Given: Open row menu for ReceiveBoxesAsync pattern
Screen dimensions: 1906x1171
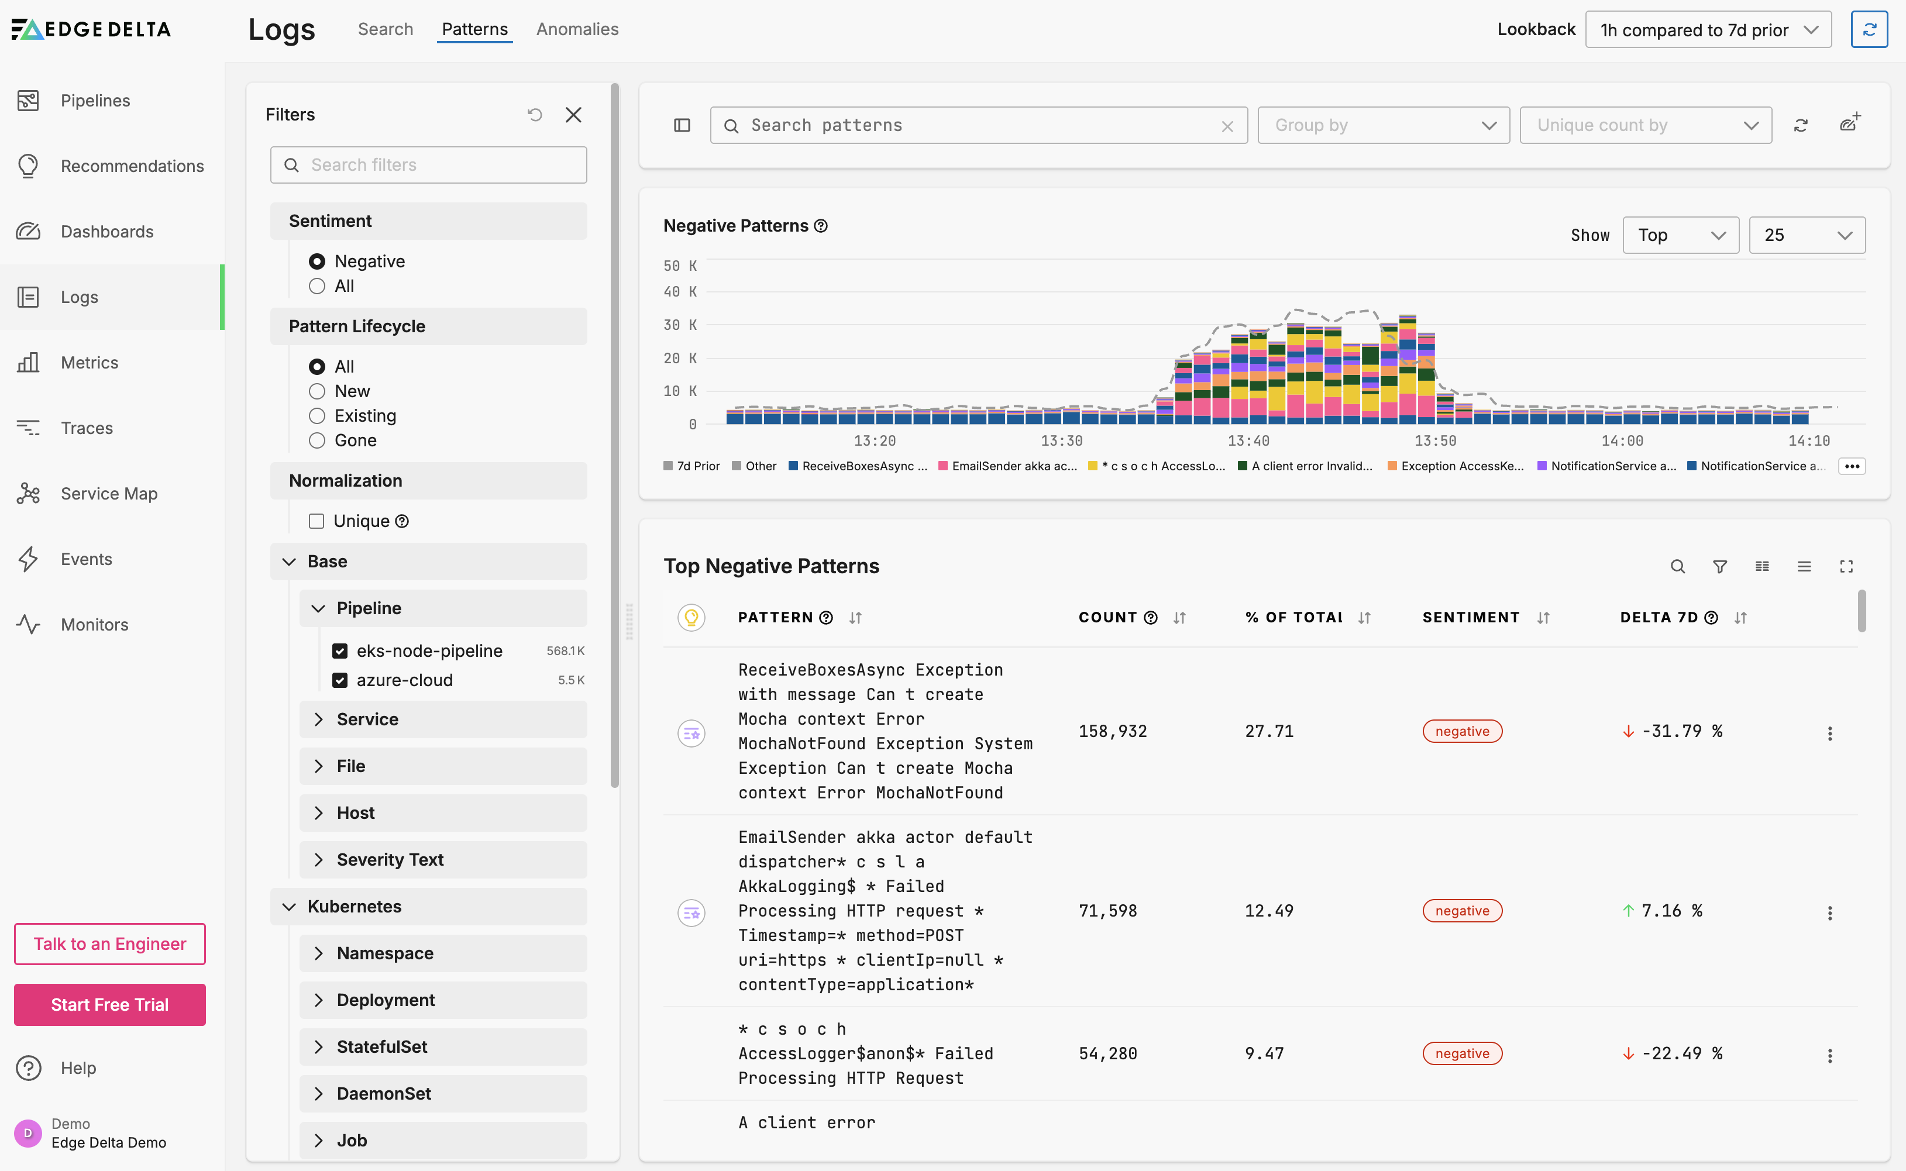Looking at the screenshot, I should click(1829, 733).
